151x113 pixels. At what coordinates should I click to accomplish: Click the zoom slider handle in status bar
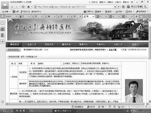138,107
